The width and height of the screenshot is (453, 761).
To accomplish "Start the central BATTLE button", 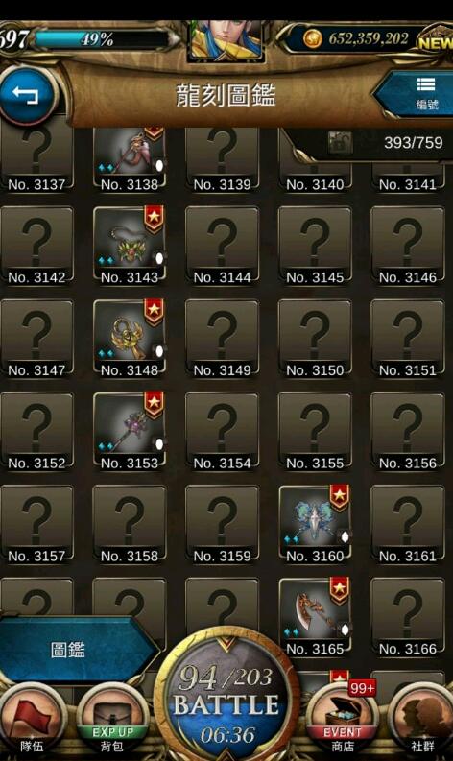I will click(226, 699).
